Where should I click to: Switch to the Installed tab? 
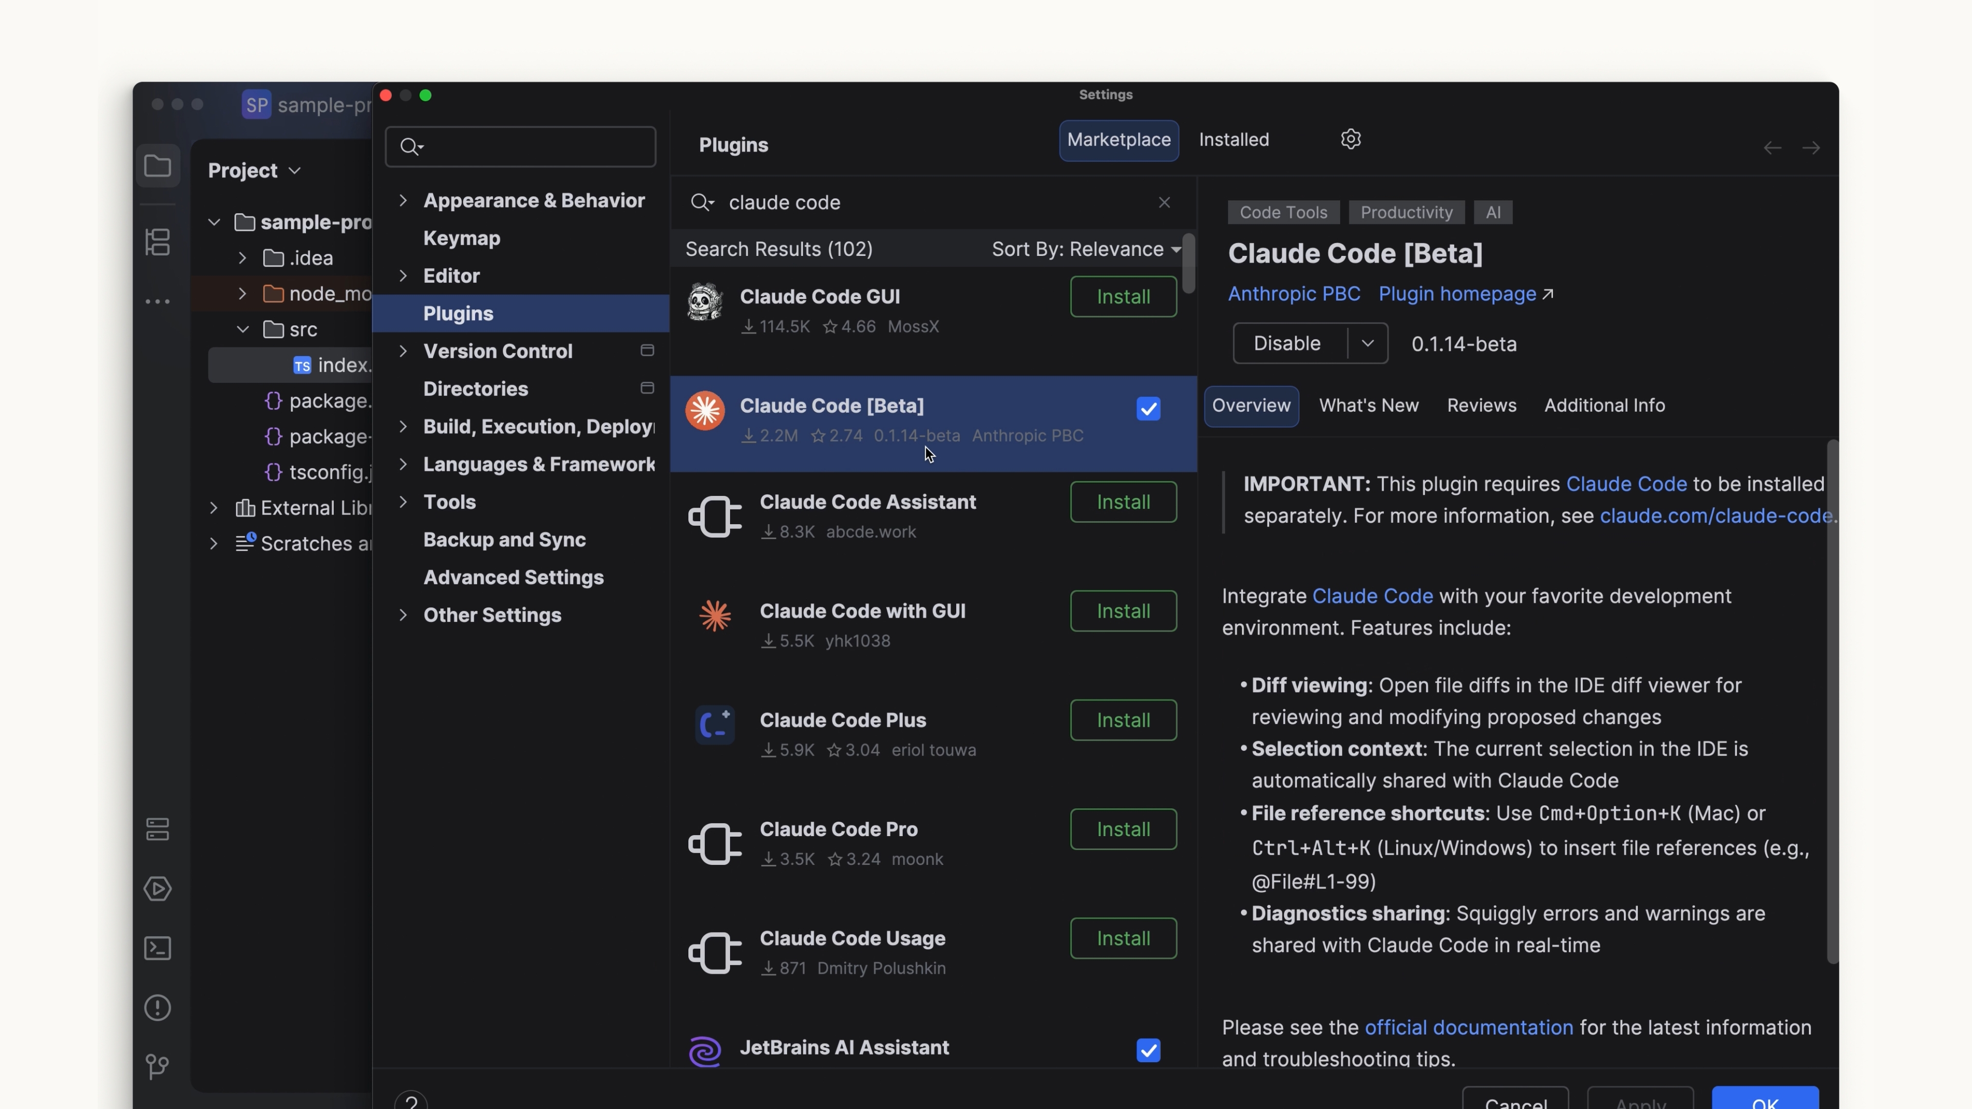click(x=1233, y=139)
